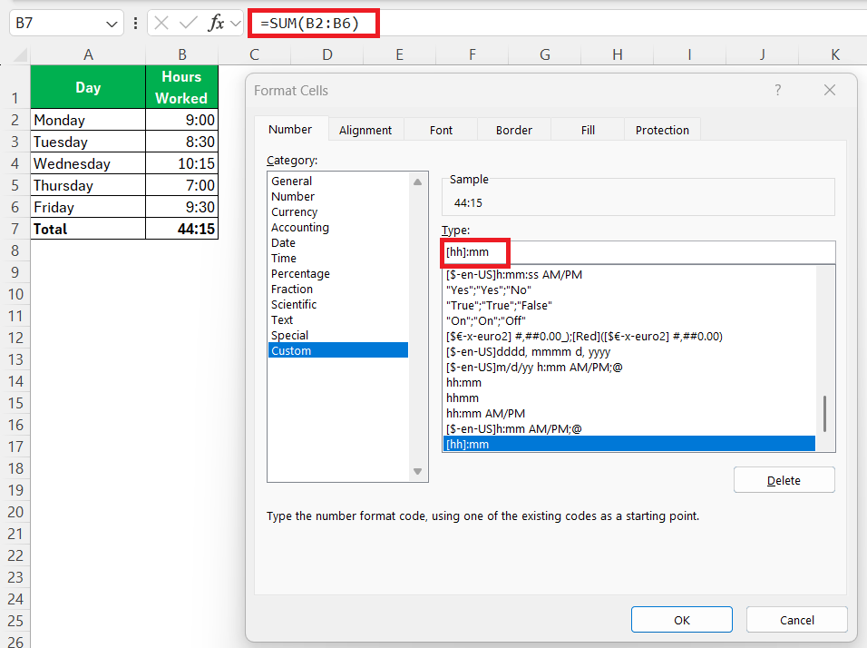This screenshot has width=867, height=648.
Task: Click the Type input field
Action: tap(638, 252)
